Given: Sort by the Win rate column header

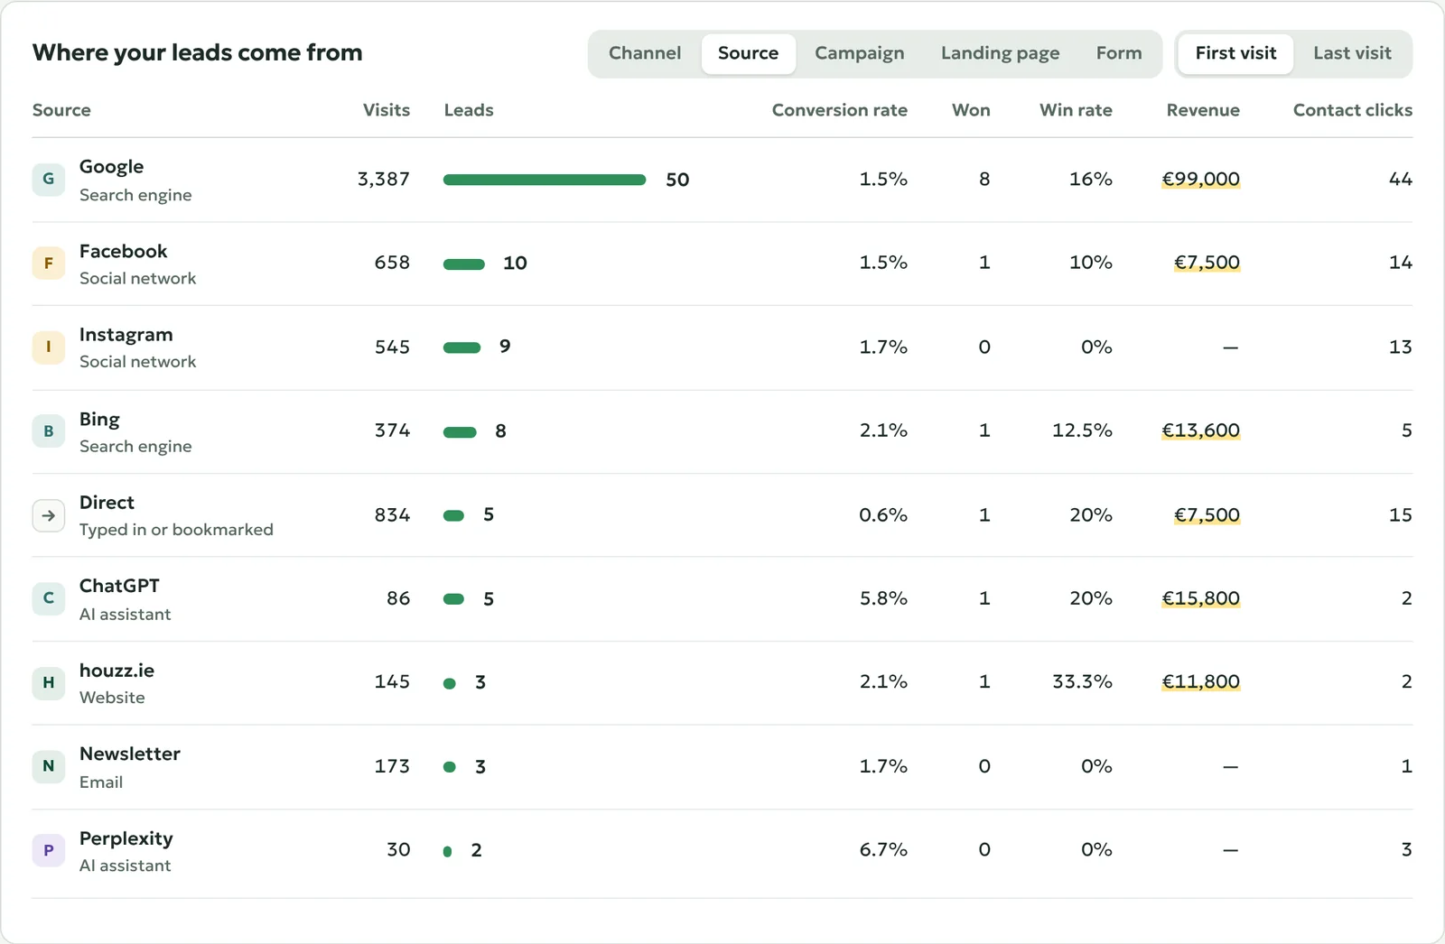Looking at the screenshot, I should (x=1076, y=110).
